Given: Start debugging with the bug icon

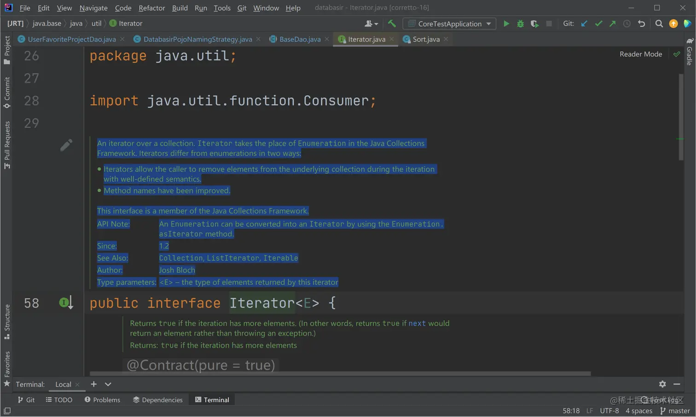Looking at the screenshot, I should [520, 23].
